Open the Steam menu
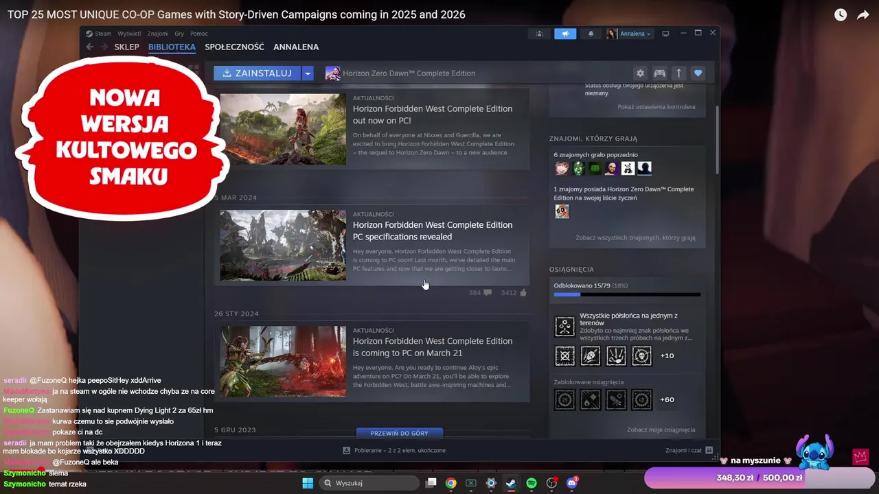Screen dimensions: 879x494 103,34
